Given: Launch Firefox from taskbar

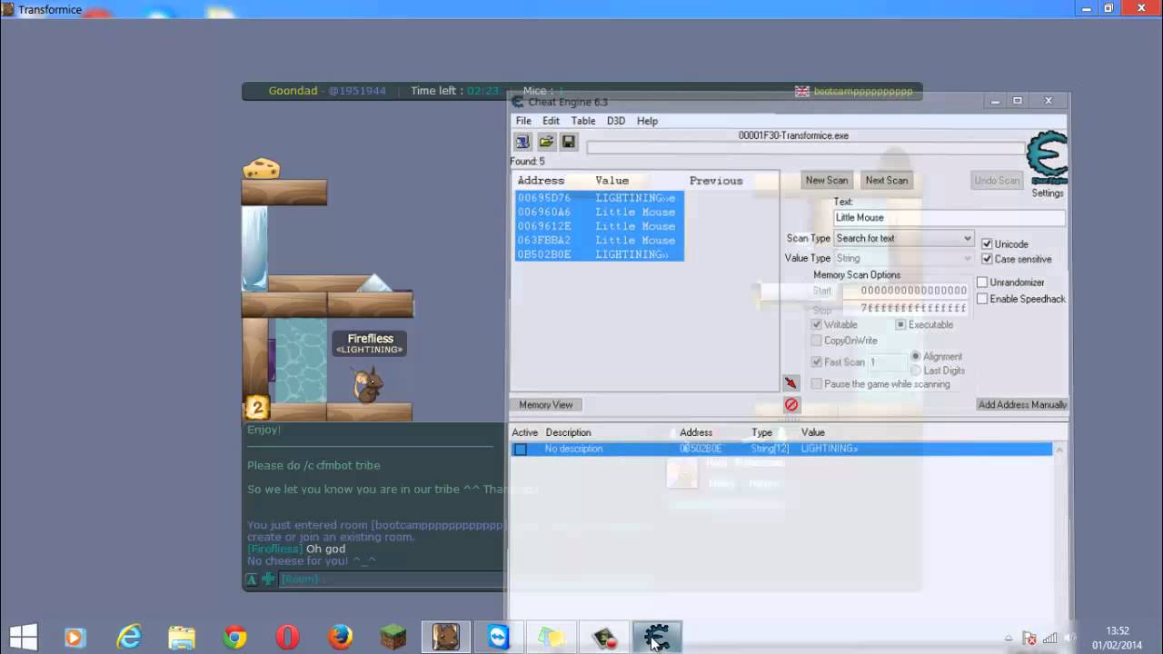Looking at the screenshot, I should (340, 638).
